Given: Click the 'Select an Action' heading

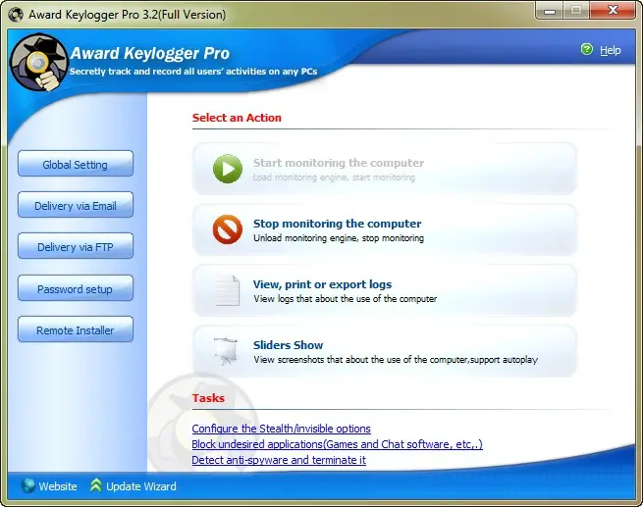Looking at the screenshot, I should [237, 118].
